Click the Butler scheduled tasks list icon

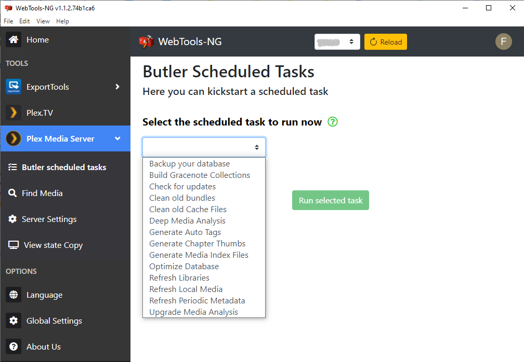click(x=12, y=167)
